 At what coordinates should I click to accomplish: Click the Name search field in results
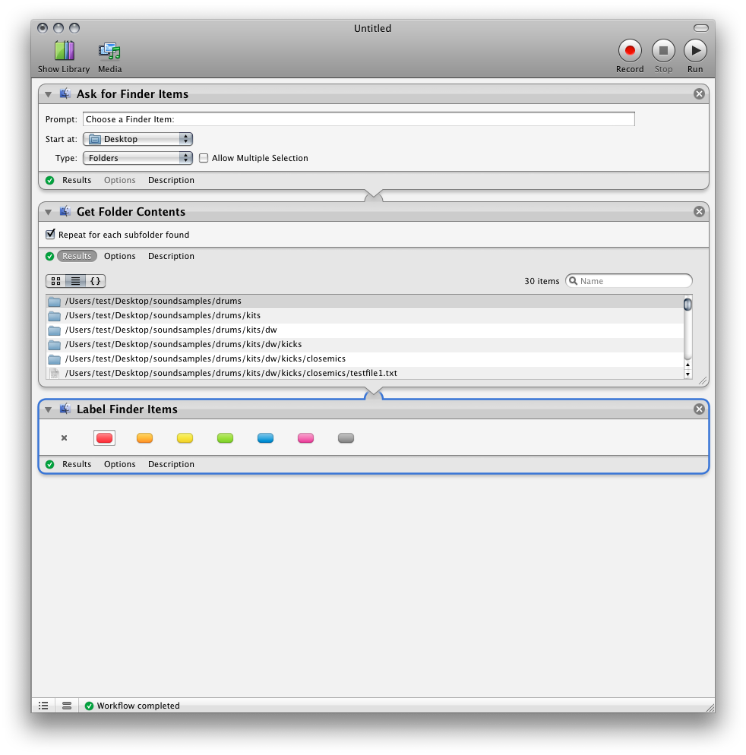coord(629,281)
